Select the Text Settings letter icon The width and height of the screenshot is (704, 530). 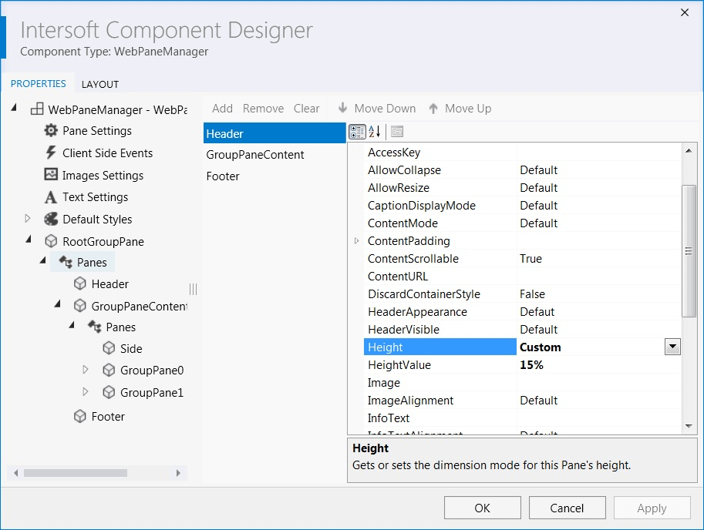coord(51,197)
